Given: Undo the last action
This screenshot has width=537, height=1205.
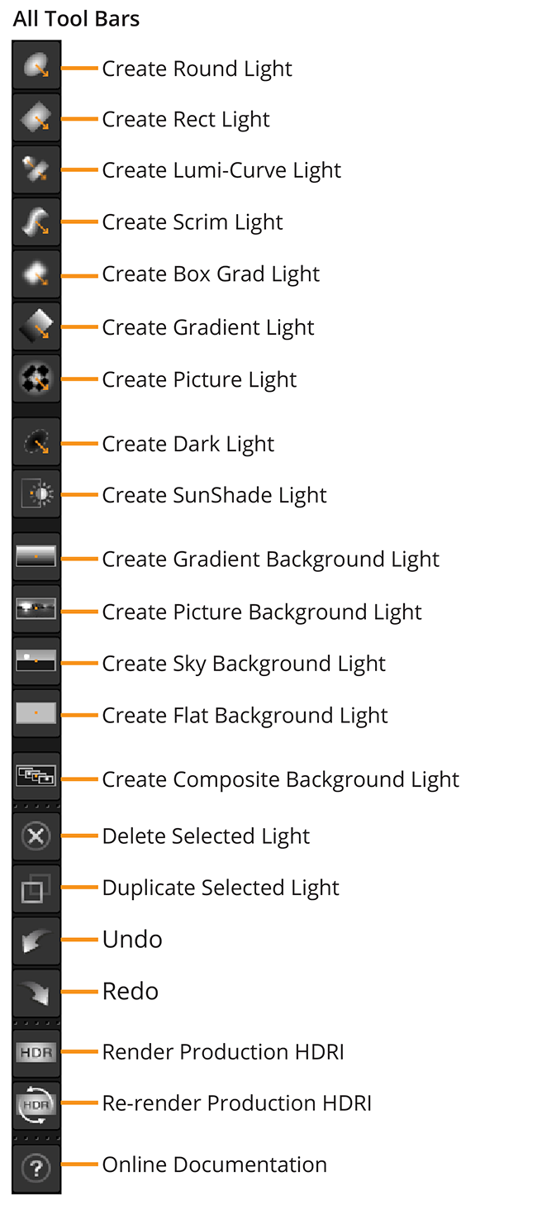Looking at the screenshot, I should [x=36, y=941].
